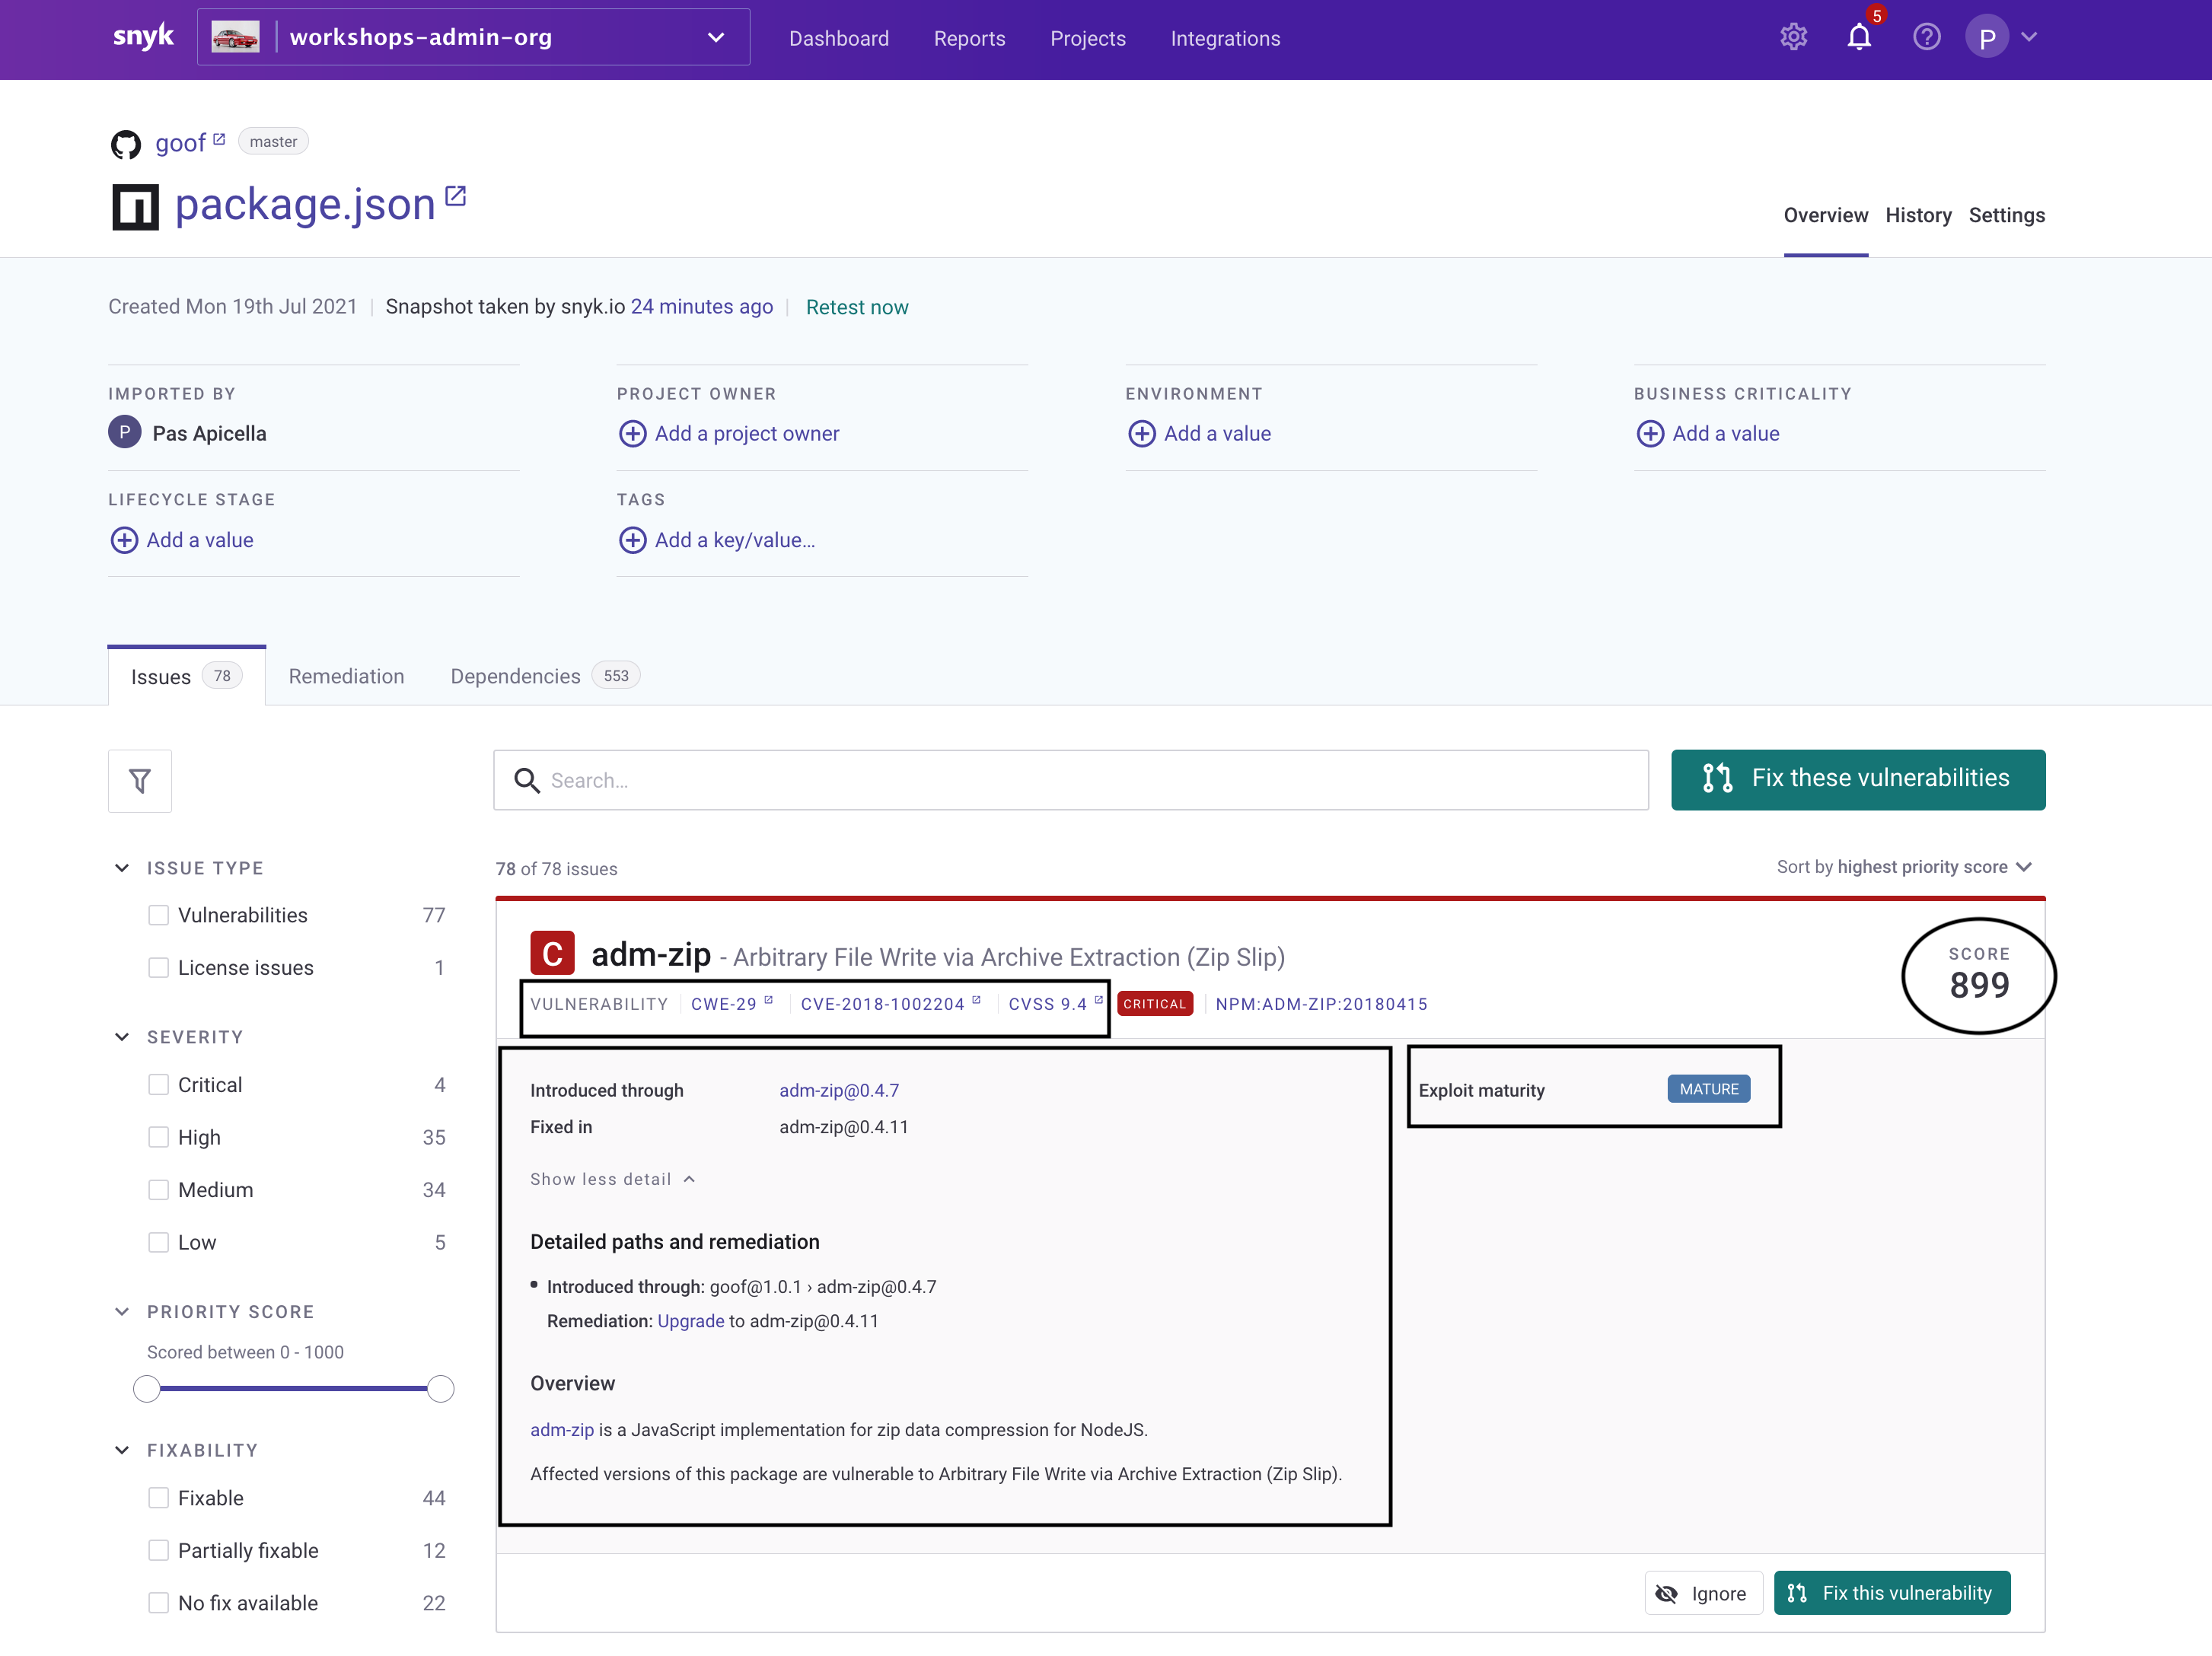Screen dimensions: 2212x1656
Task: Check the Partially fixable filter
Action: [158, 1551]
